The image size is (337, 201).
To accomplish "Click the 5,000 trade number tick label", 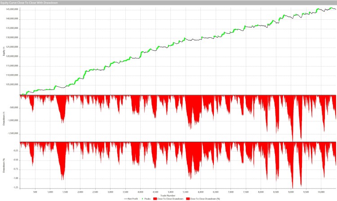I will (171, 191).
